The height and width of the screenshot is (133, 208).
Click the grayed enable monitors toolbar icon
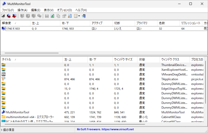pos(22,16)
